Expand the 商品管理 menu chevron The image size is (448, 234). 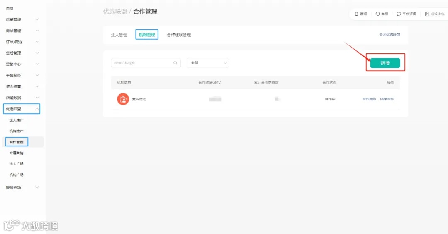pyautogui.click(x=37, y=31)
